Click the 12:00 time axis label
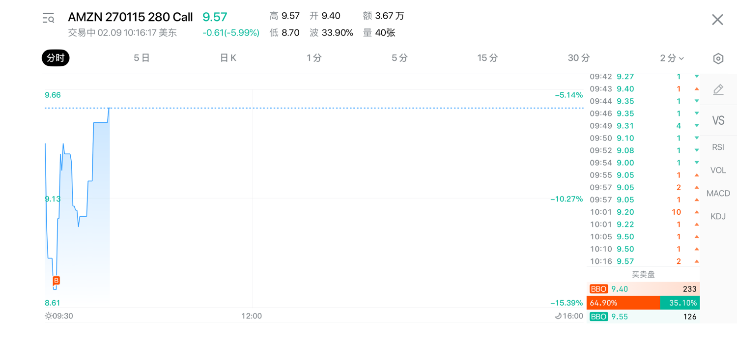The image size is (737, 339). 252,316
